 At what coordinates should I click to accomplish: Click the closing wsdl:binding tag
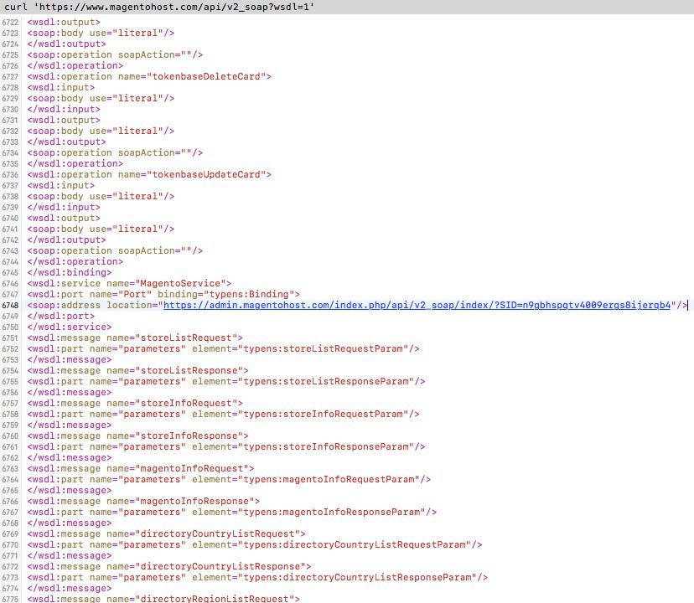tap(69, 272)
